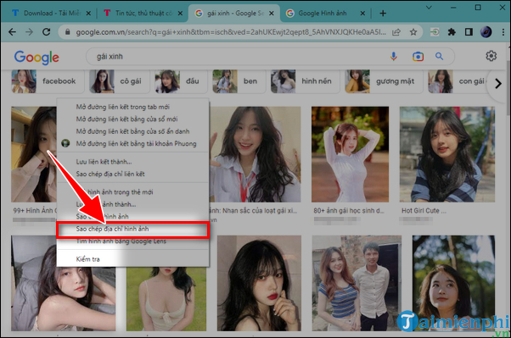Image resolution: width=511 pixels, height=338 pixels.
Task: Select Mở đường liên kết bằng cửa sổ ẩn danh
Action: pos(132,131)
